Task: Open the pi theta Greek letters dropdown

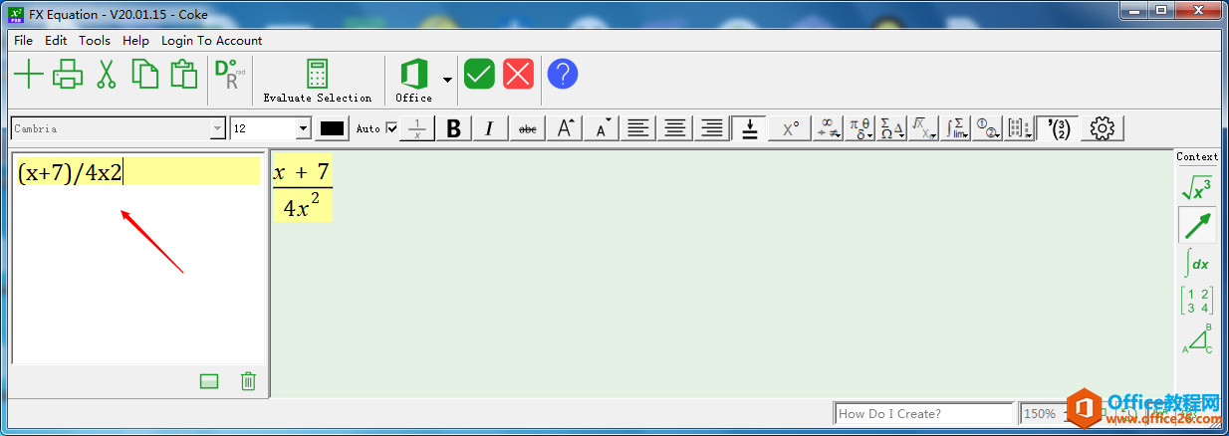Action: (x=860, y=128)
